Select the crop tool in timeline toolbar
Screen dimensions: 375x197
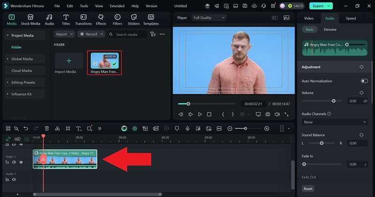(68, 129)
